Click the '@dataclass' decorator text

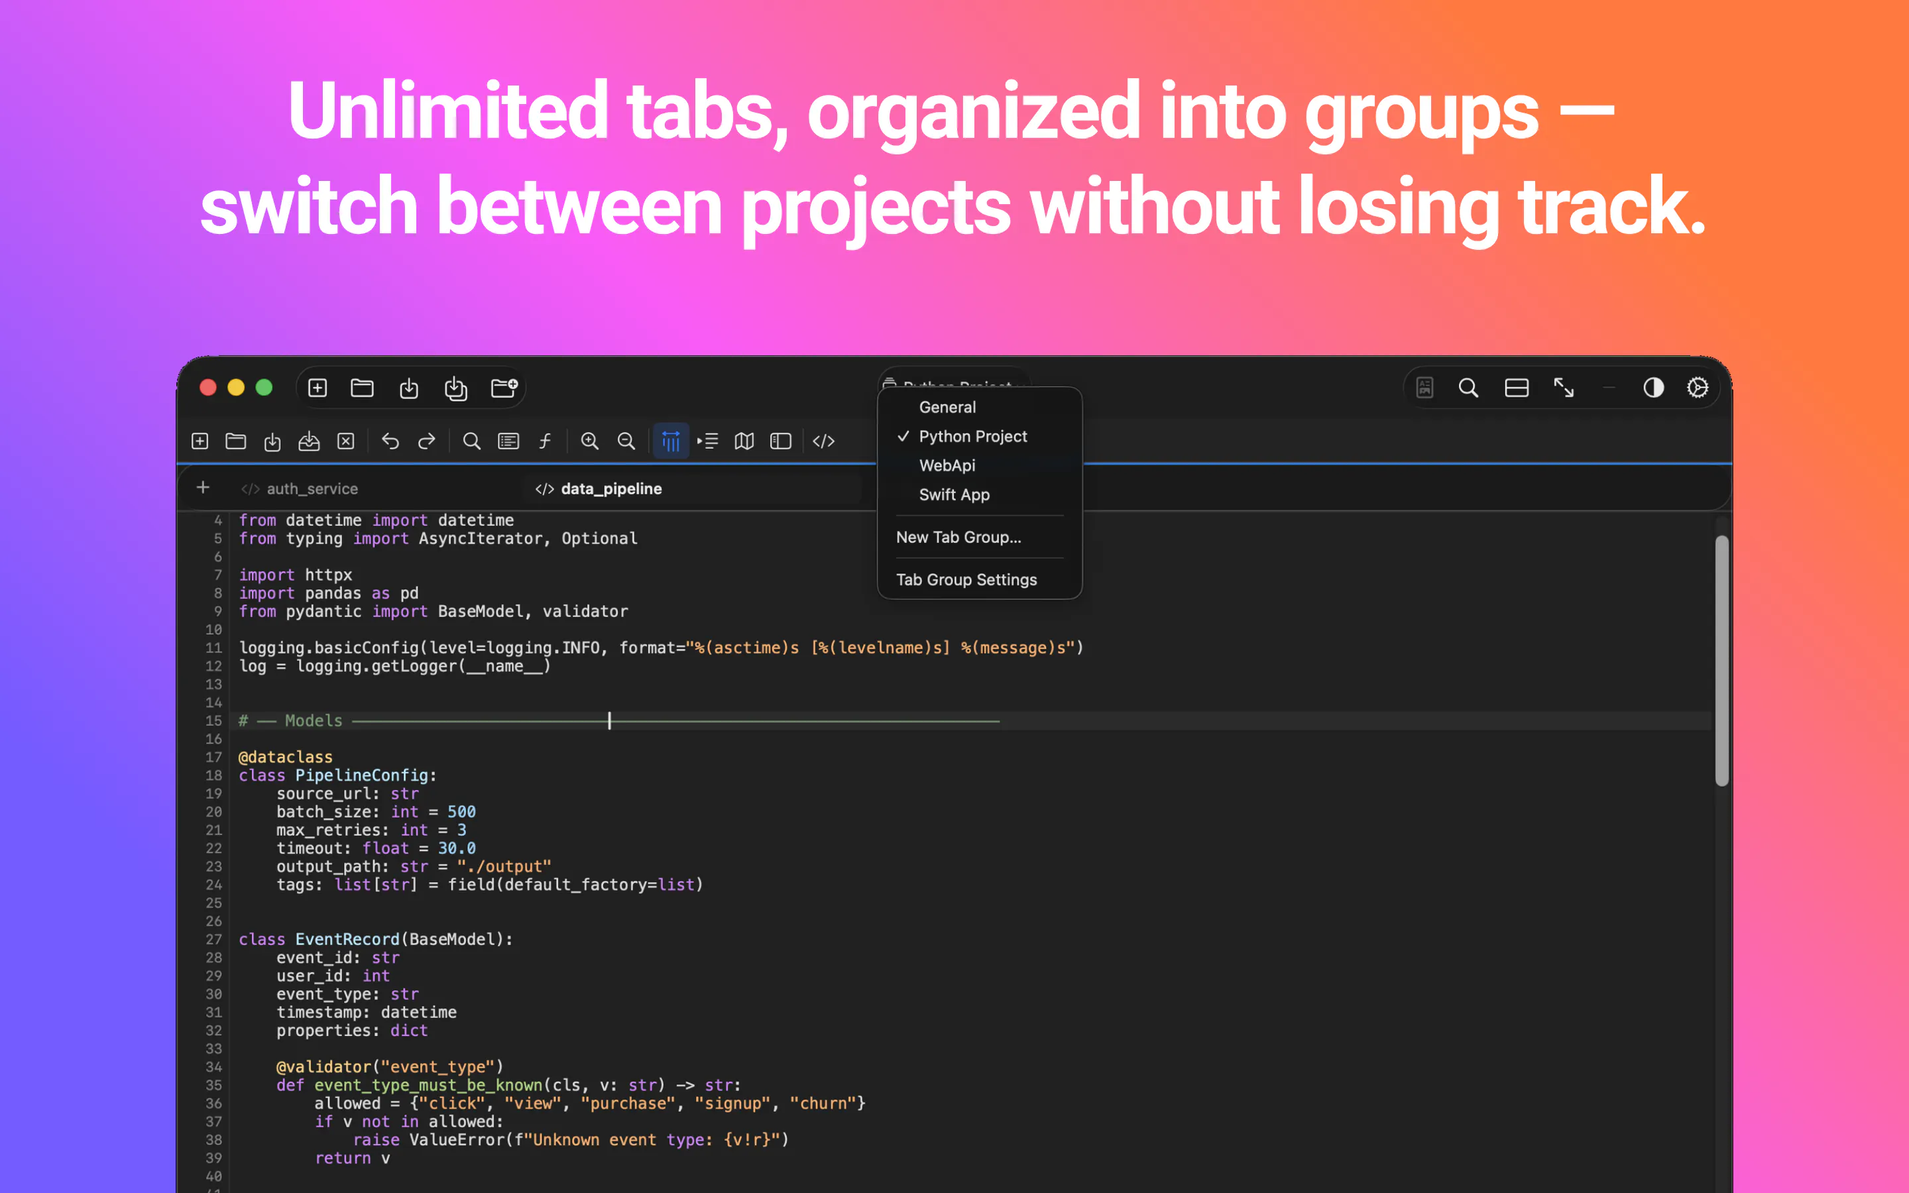click(x=286, y=758)
